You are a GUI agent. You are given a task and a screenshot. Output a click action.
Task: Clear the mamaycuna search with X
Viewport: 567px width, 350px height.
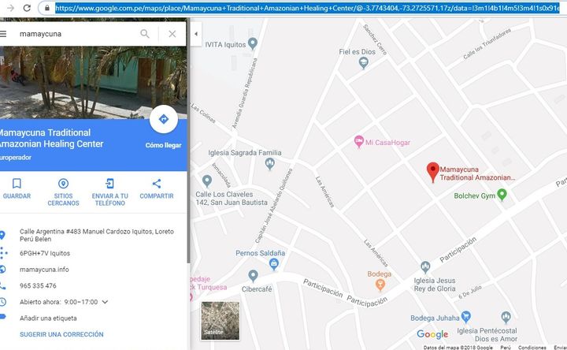(172, 34)
